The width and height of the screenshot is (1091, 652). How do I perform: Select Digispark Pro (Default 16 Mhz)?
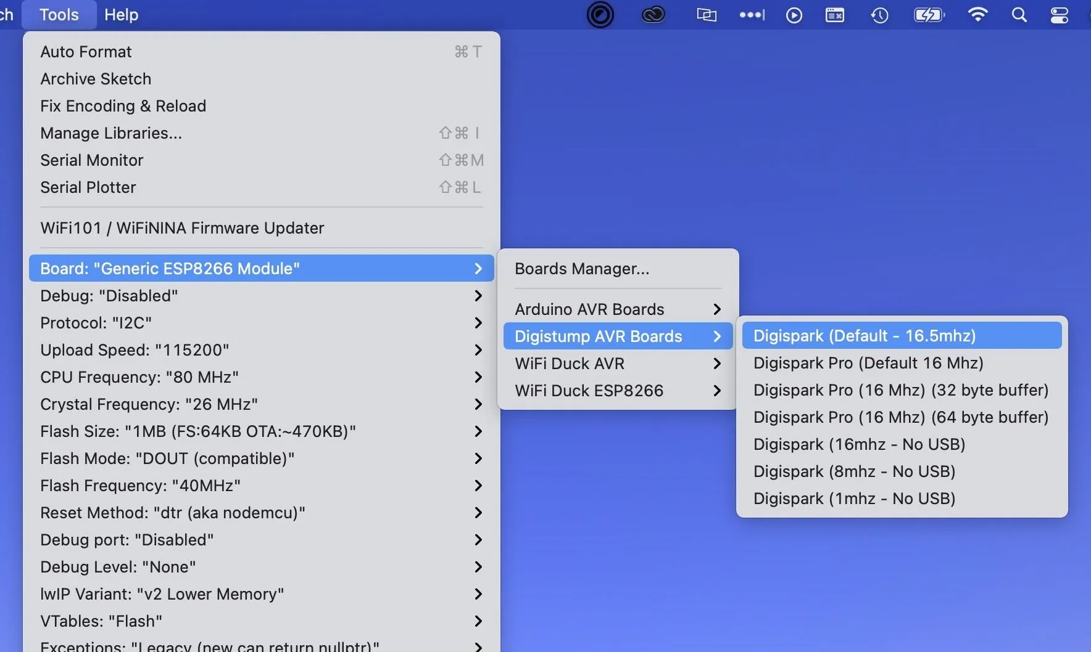902,363
